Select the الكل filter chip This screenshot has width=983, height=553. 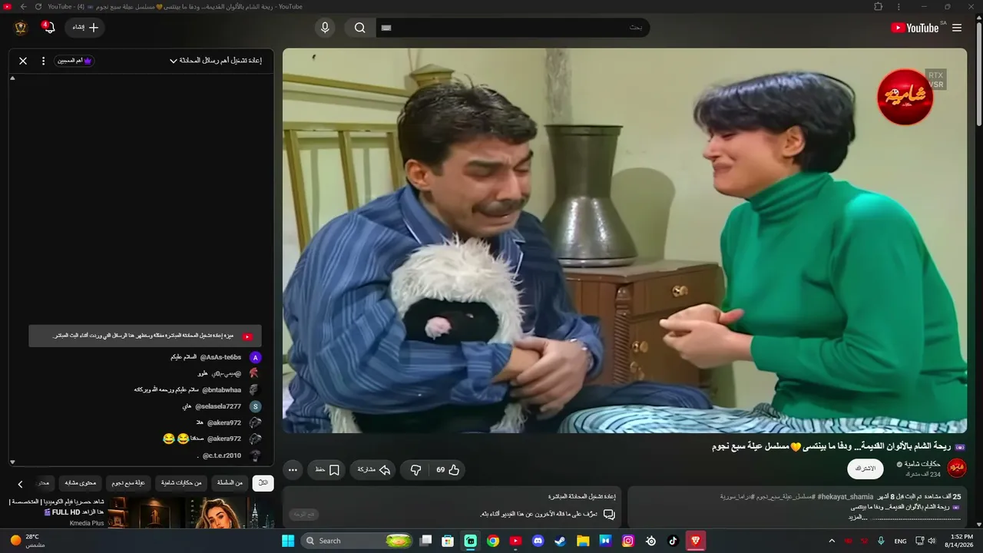point(263,483)
